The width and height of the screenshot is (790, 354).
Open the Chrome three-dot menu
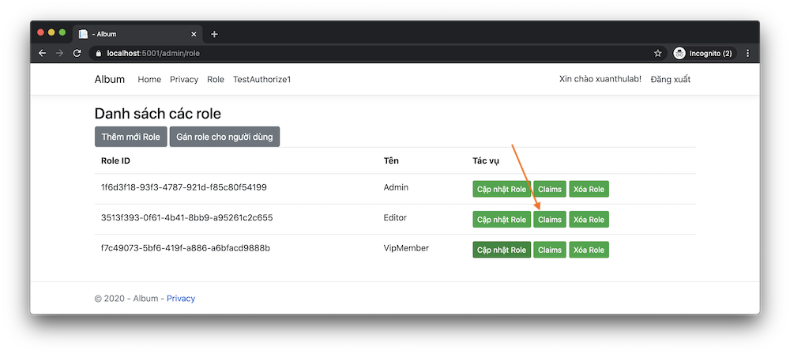tap(747, 53)
